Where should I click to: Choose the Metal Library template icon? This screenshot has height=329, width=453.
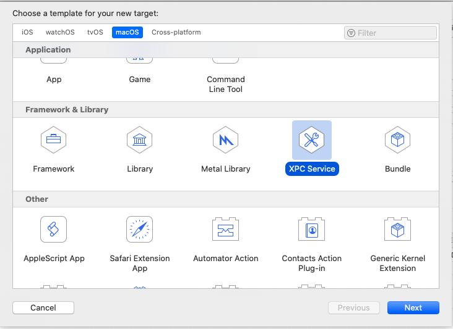click(x=226, y=140)
